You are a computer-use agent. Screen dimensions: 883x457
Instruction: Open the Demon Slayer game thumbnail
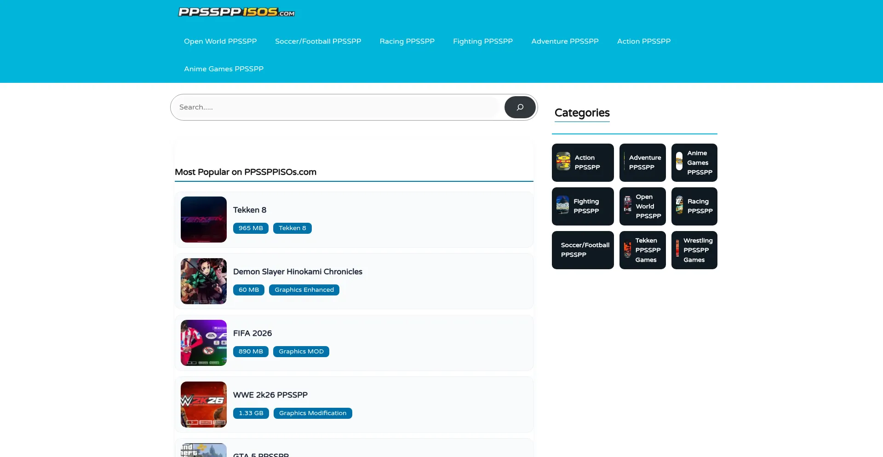click(204, 281)
